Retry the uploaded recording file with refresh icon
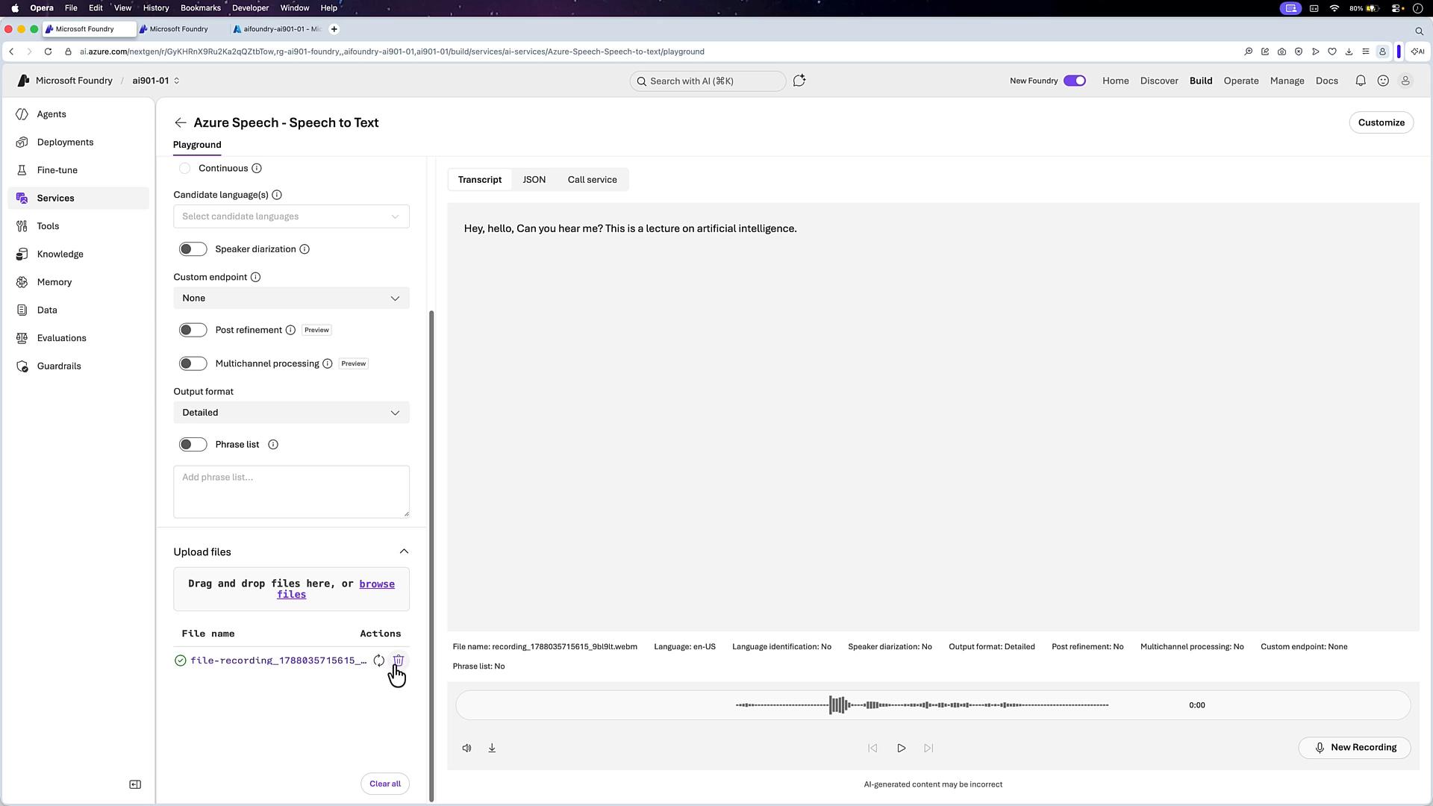Screen dimensions: 1433x806 [x=379, y=660]
